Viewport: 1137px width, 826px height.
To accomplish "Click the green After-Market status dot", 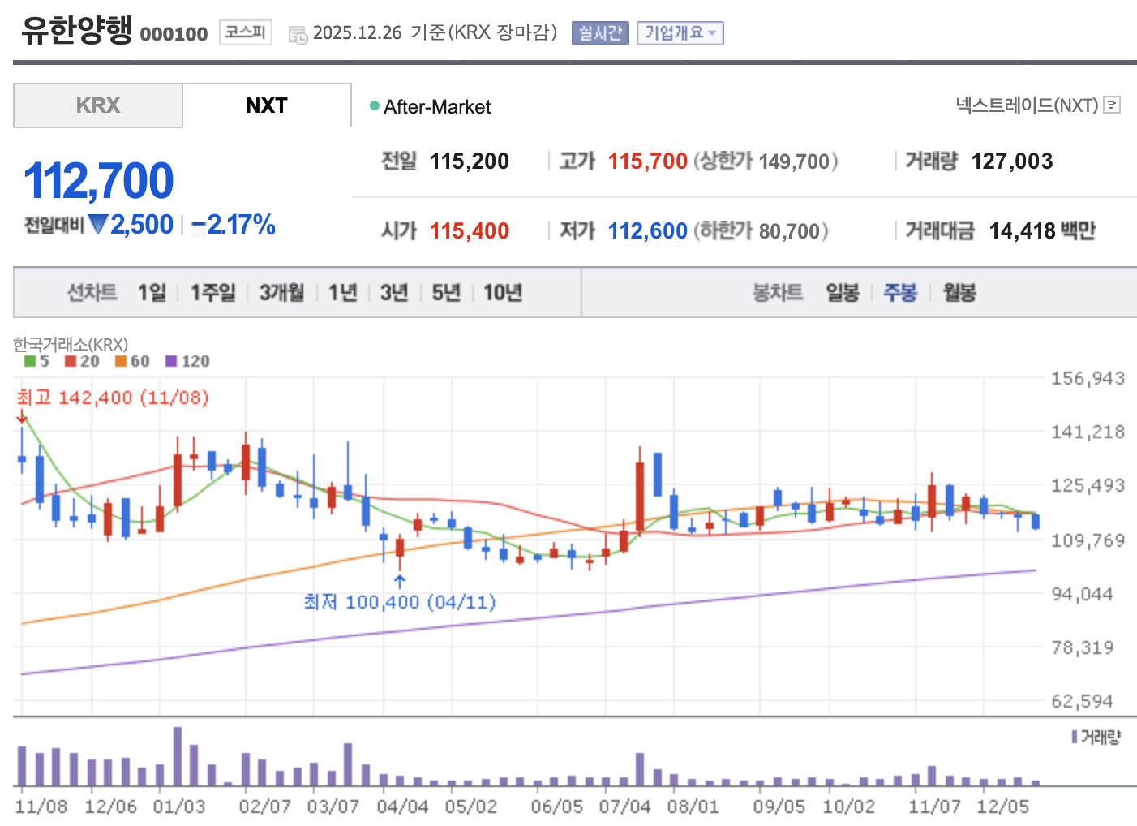I will (375, 105).
